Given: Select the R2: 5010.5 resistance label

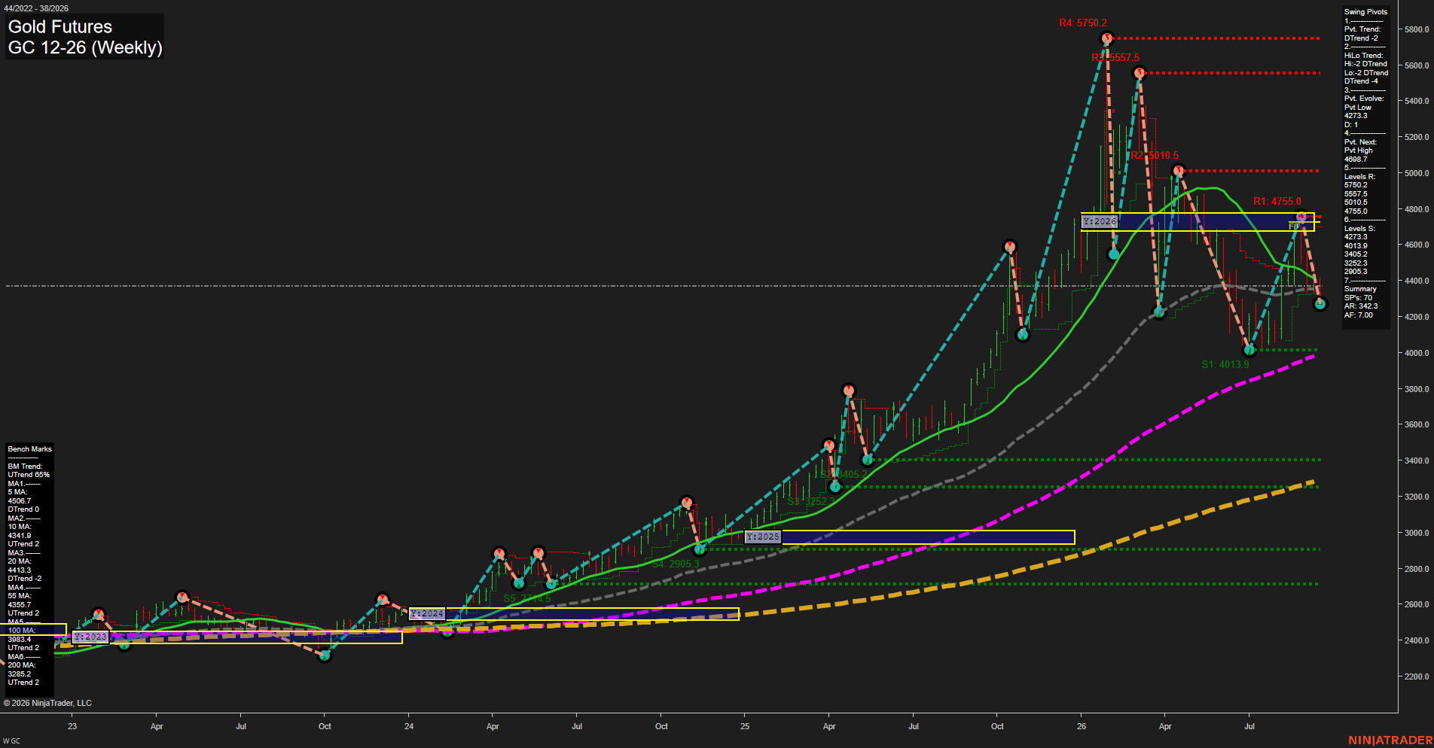Looking at the screenshot, I should point(1155,156).
